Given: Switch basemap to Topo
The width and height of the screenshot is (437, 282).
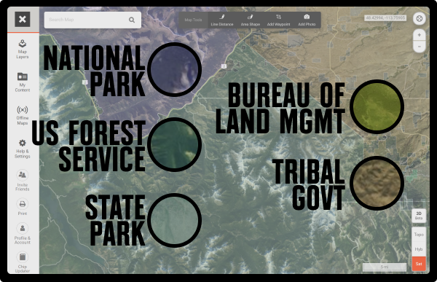Looking at the screenshot, I should [419, 235].
